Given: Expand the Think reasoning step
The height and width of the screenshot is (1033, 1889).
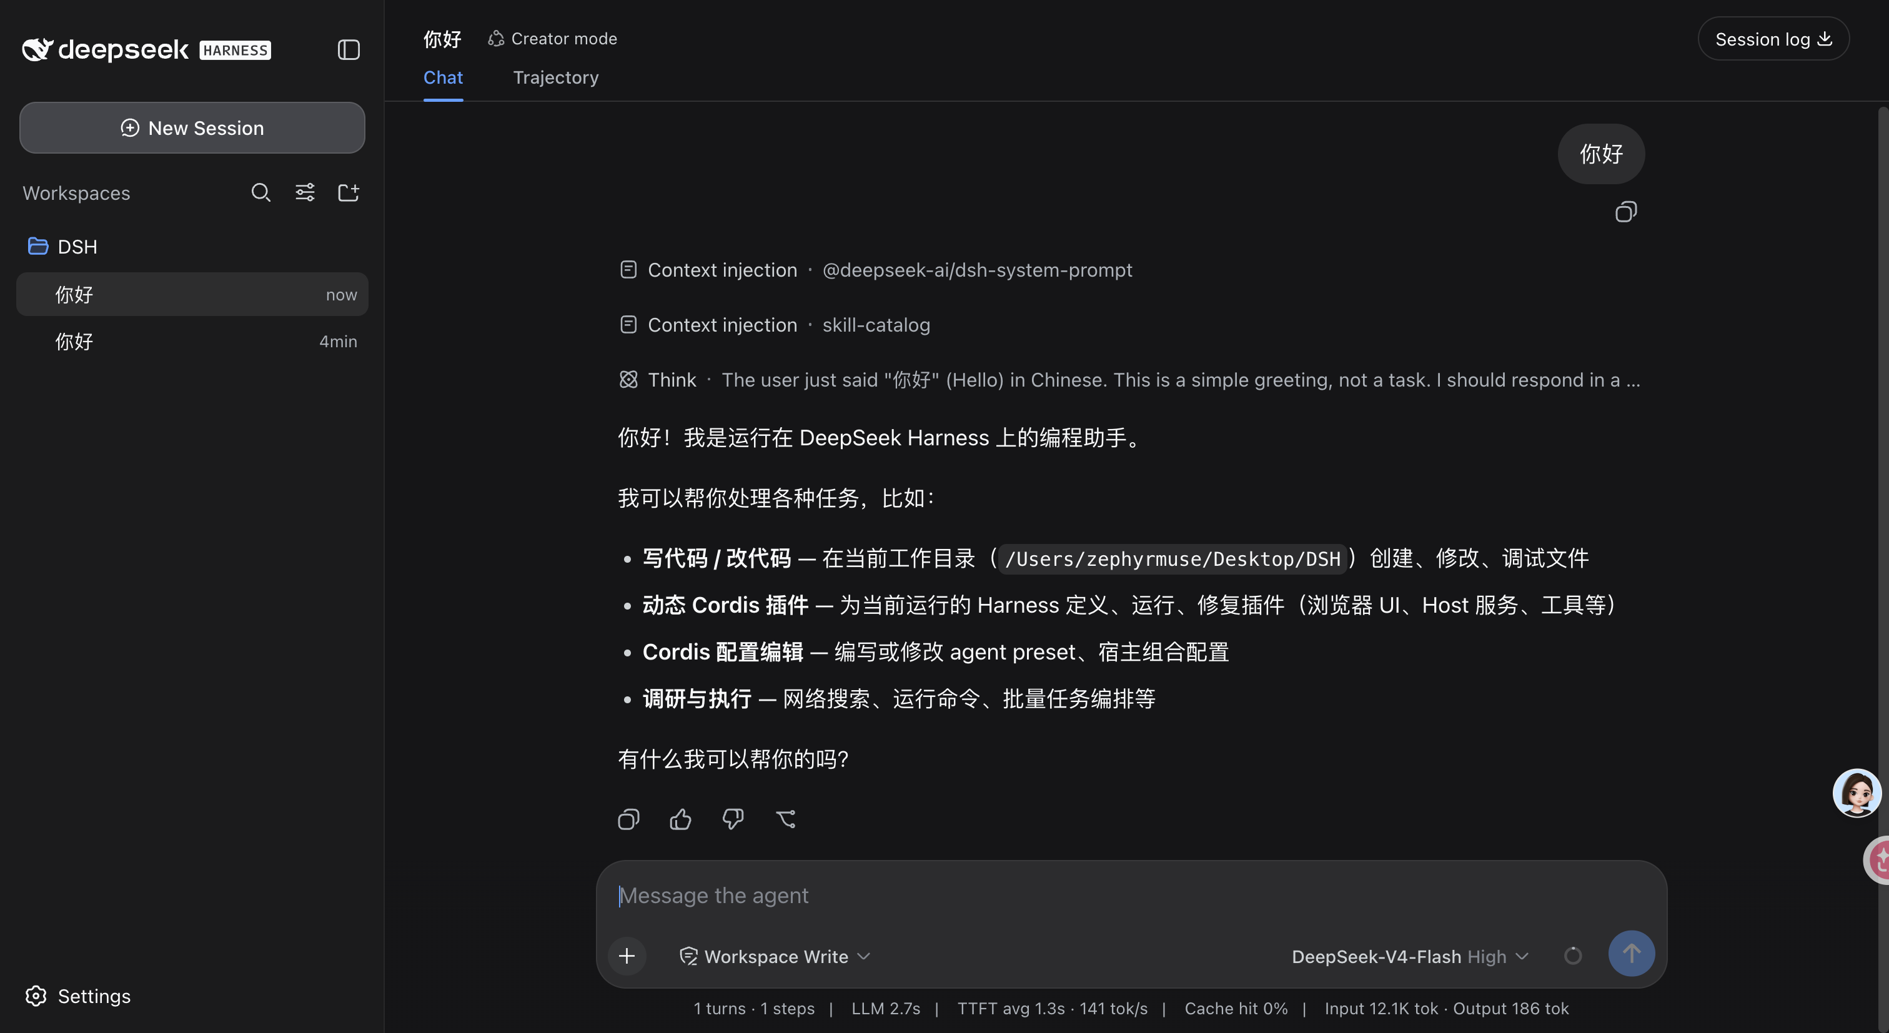Looking at the screenshot, I should (1129, 380).
